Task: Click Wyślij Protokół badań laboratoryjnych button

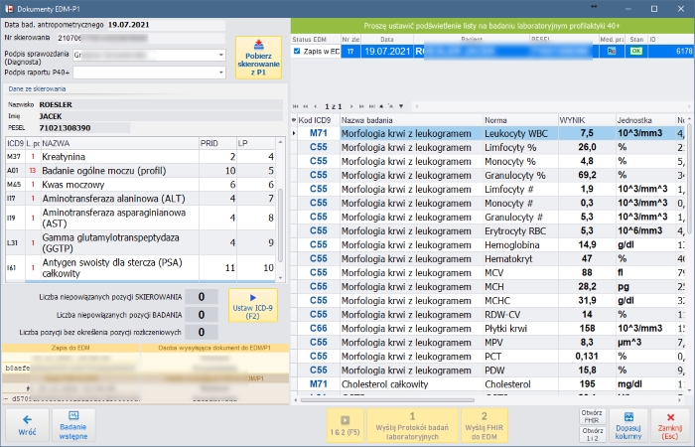Action: 413,425
